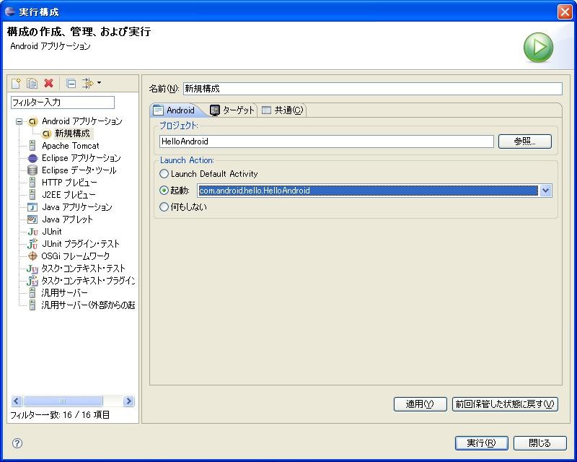This screenshot has width=577, height=462.
Task: Select the 起動 launch option
Action: click(166, 190)
